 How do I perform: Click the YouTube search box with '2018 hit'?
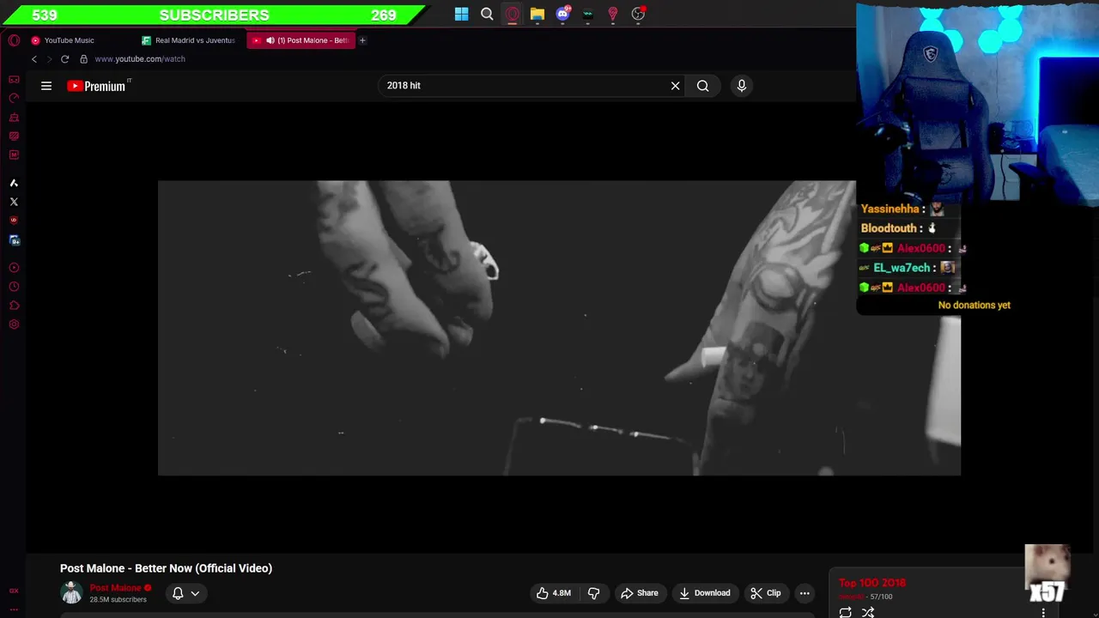524,86
